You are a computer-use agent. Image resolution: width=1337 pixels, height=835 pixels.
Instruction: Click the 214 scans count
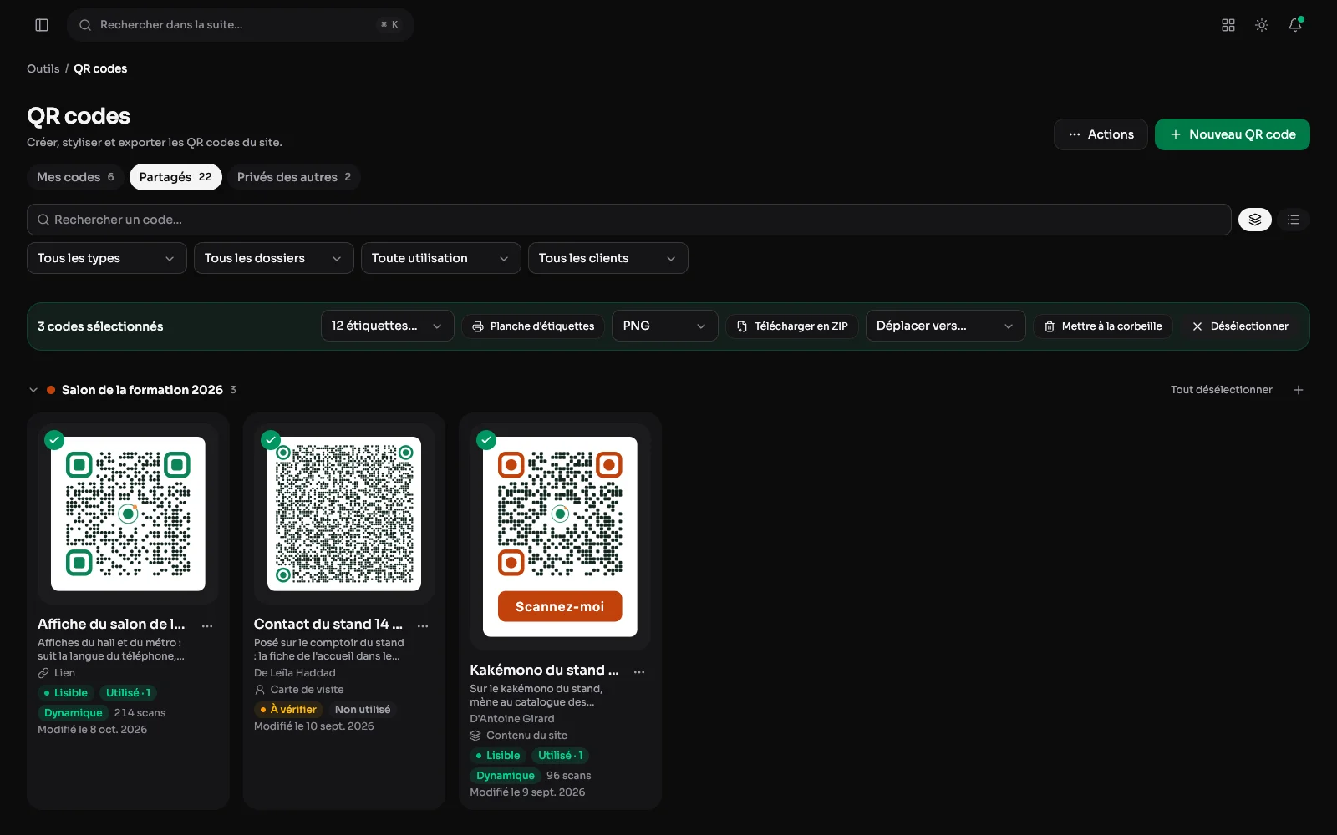point(140,713)
